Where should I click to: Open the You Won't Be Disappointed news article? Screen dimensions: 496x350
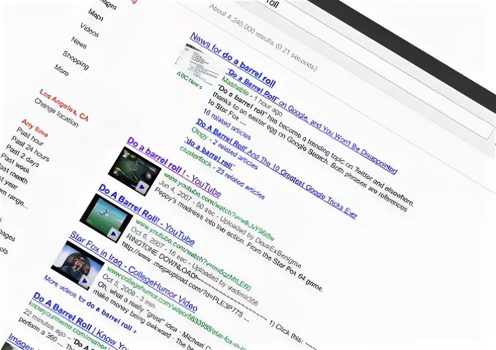pyautogui.click(x=311, y=121)
